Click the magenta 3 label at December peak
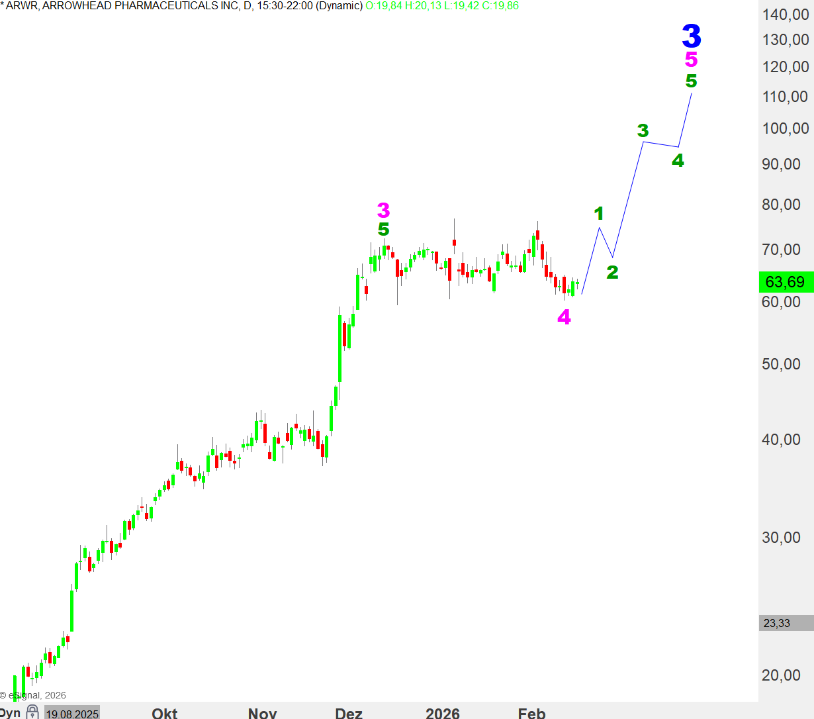This screenshot has height=719, width=814. pos(383,211)
